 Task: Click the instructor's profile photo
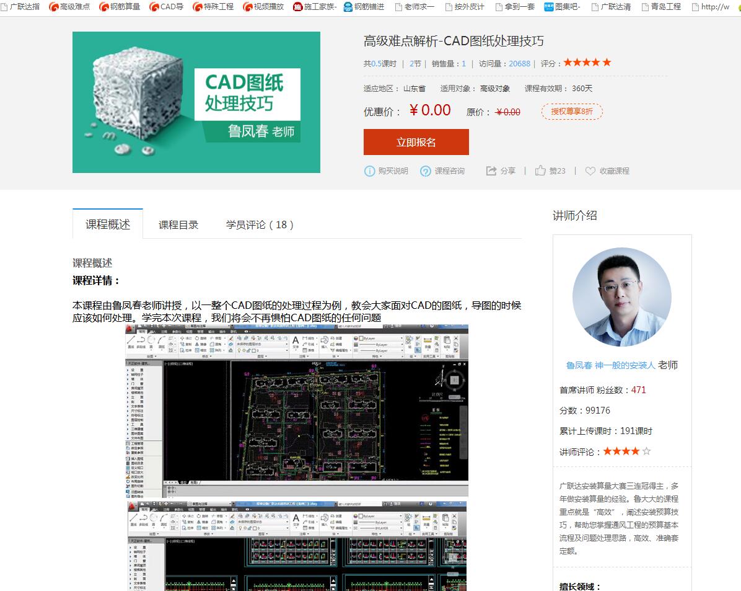coord(621,297)
